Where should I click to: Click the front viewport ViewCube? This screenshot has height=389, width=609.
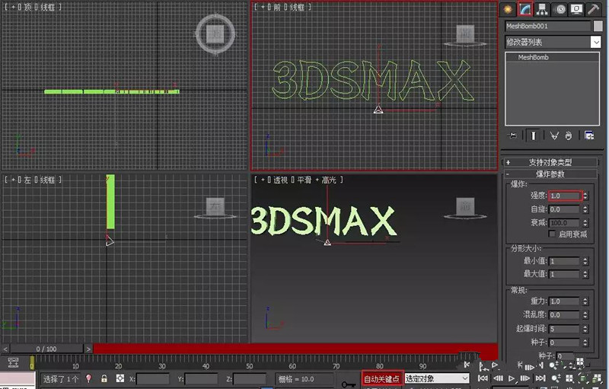pyautogui.click(x=465, y=35)
